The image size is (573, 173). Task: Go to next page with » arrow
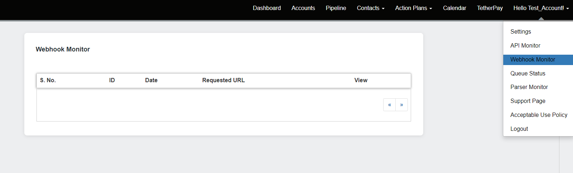pos(401,105)
